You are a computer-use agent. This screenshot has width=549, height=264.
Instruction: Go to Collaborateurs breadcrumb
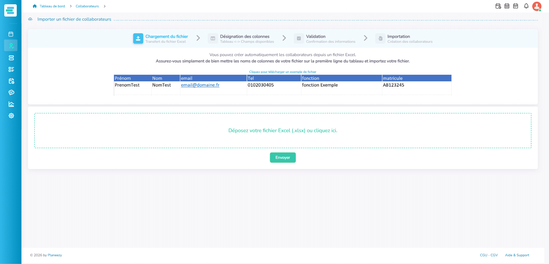pos(87,6)
